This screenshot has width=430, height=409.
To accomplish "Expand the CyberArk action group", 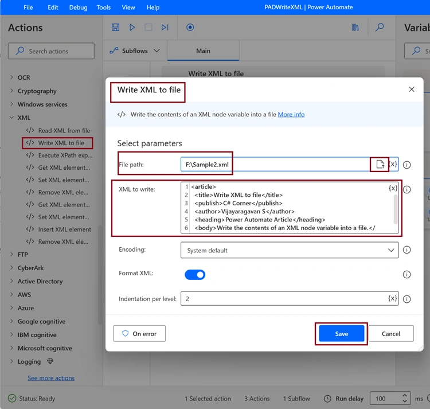I will point(11,267).
